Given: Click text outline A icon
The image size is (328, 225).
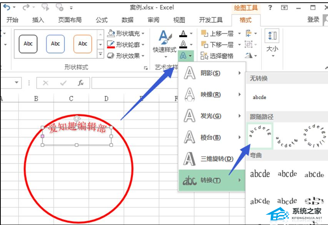Looking at the screenshot, I should (183, 44).
